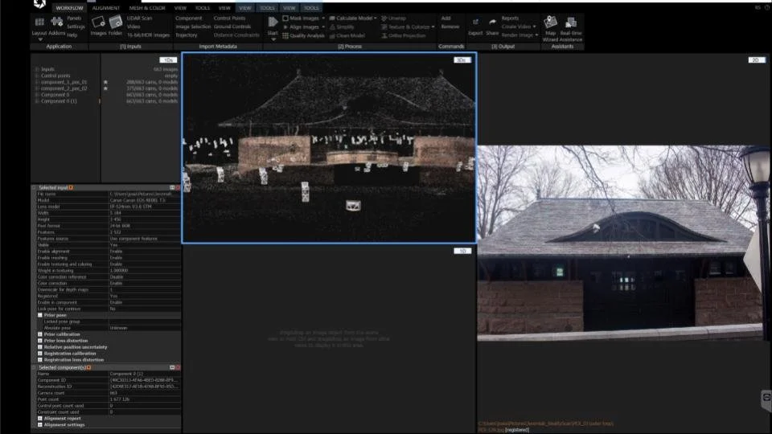Image resolution: width=772 pixels, height=434 pixels.
Task: Click the 1Ds view label
Action: tap(168, 60)
